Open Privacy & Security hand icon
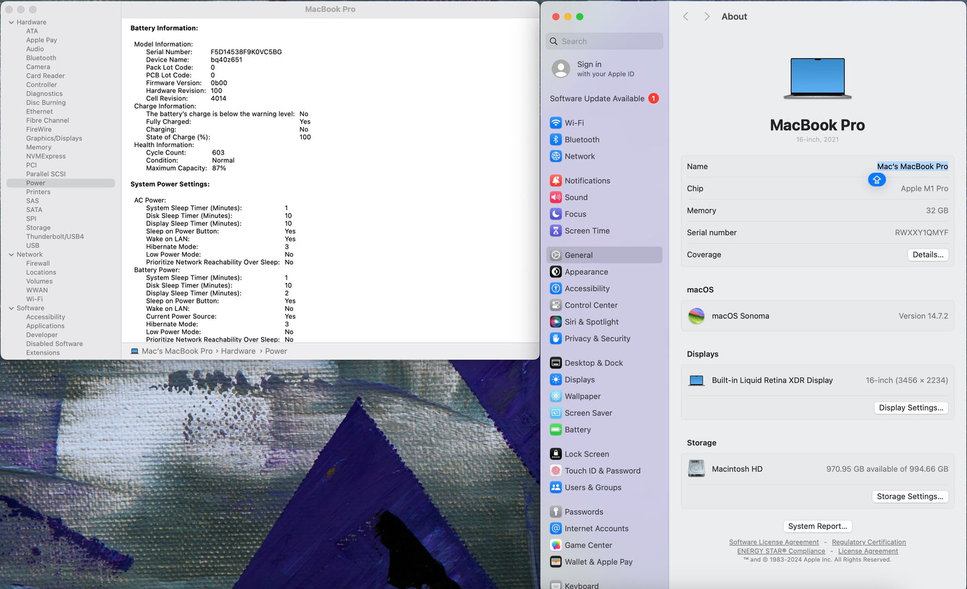967x589 pixels. pyautogui.click(x=555, y=339)
